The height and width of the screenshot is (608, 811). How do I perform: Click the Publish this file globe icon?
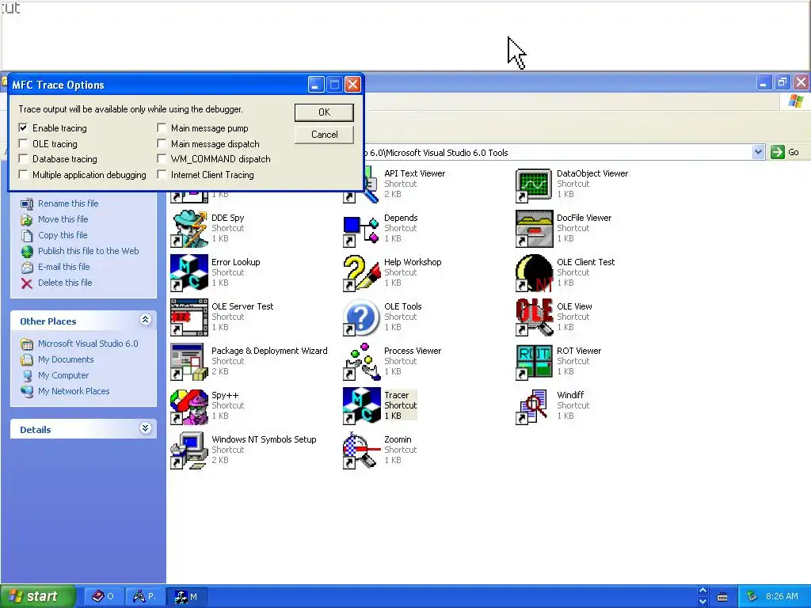[x=27, y=252]
